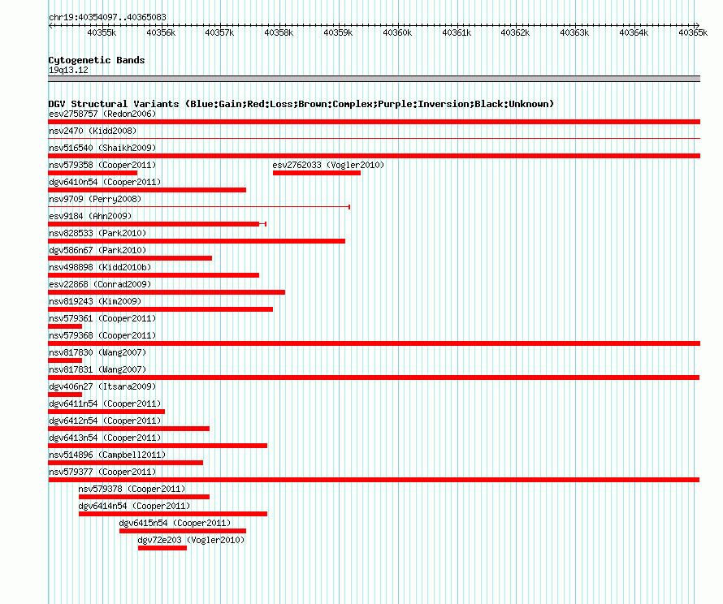Click the red bar under dgv6413n54

click(158, 446)
